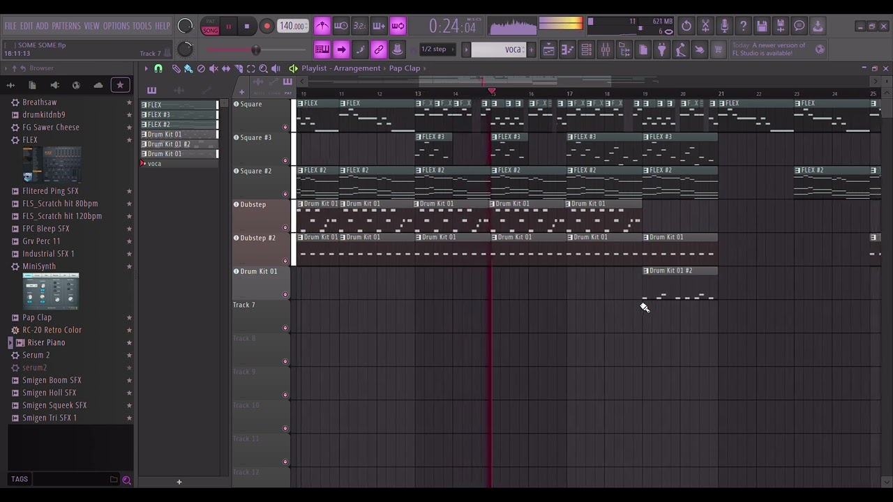Toggle note and clip grouping link
Viewport: 893px width, 502px height.
tap(379, 50)
